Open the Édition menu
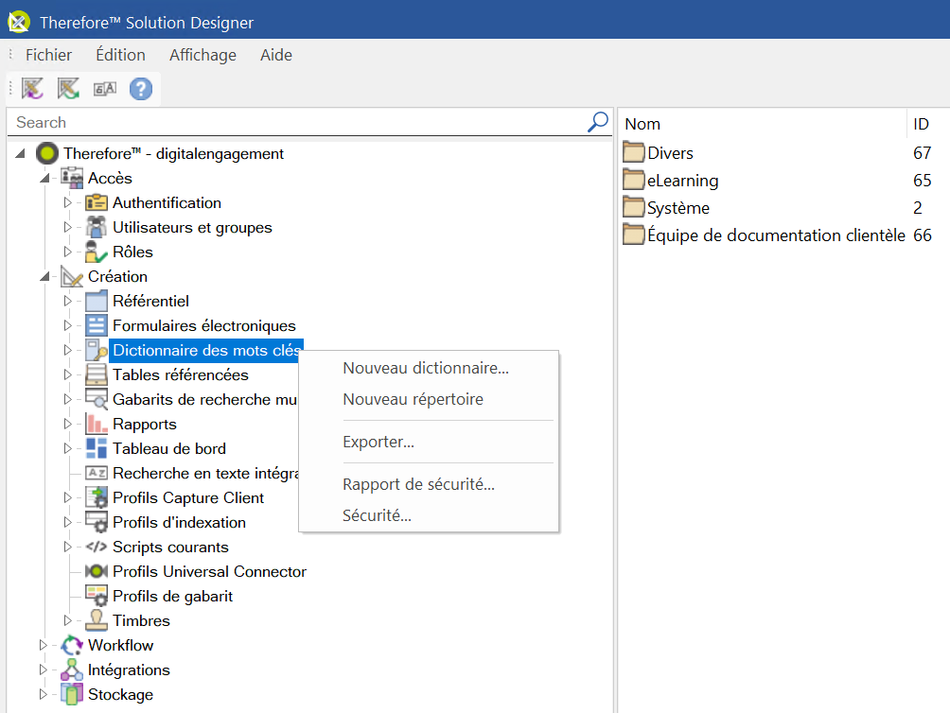The height and width of the screenshot is (713, 950). pyautogui.click(x=120, y=55)
